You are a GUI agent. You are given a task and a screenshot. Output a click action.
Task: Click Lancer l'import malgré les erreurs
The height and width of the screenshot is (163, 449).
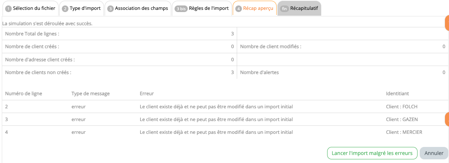(372, 153)
